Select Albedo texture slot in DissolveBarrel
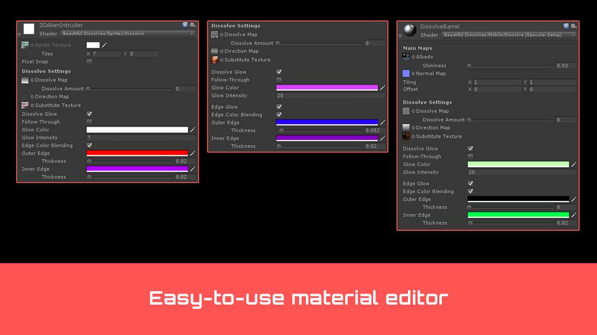The image size is (597, 335). [x=406, y=57]
